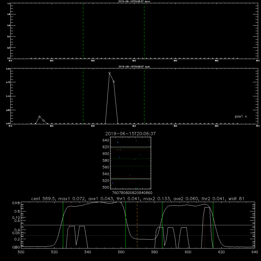Click the green vertical line near 585 in bottom plot

click(162, 225)
